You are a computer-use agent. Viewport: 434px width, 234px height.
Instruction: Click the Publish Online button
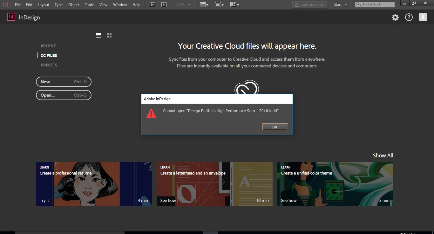(x=309, y=5)
